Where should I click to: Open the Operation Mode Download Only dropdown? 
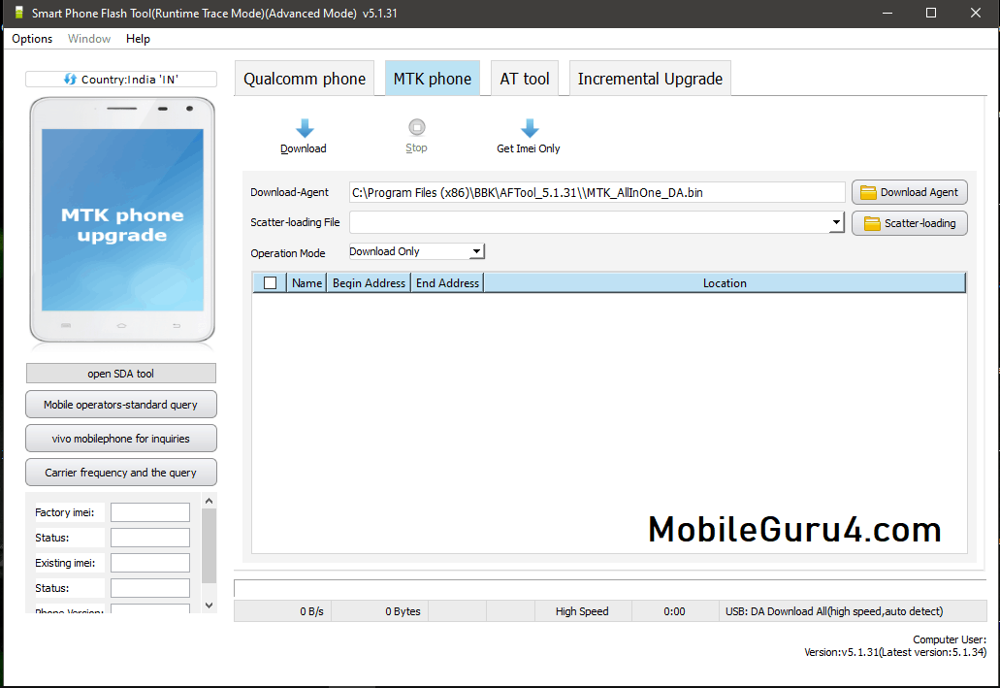tap(417, 251)
